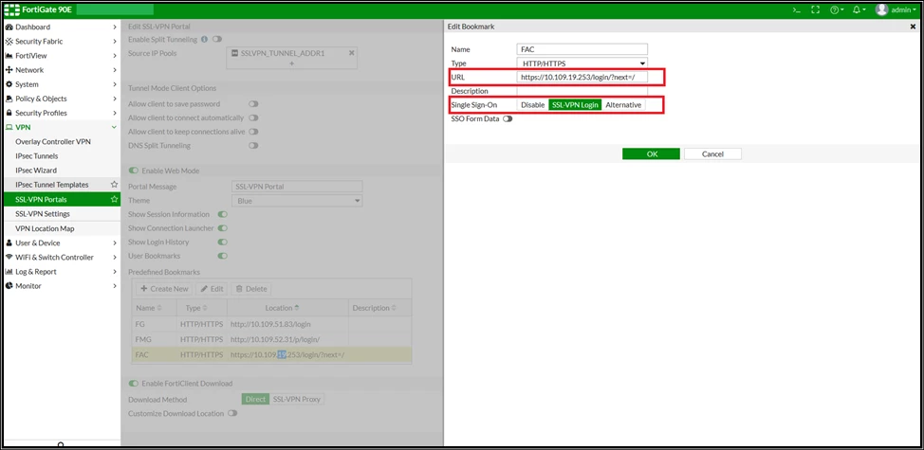
Task: Open VPN Location Map page
Action: 45,229
